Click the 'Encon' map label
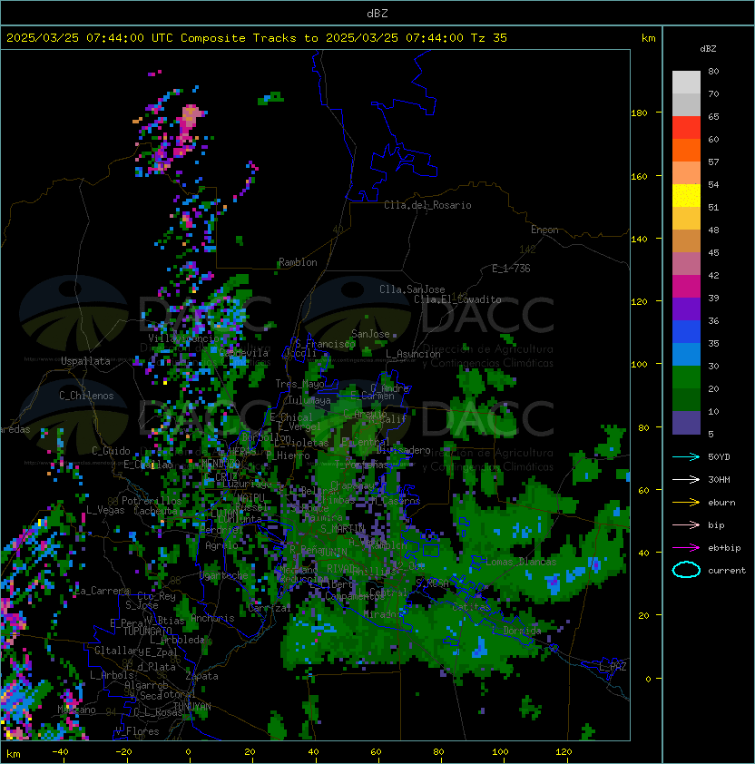 (x=544, y=230)
